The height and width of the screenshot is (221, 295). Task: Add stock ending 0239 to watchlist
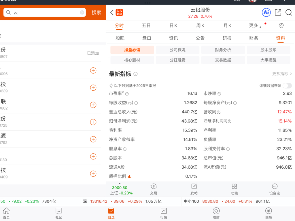coord(93,87)
